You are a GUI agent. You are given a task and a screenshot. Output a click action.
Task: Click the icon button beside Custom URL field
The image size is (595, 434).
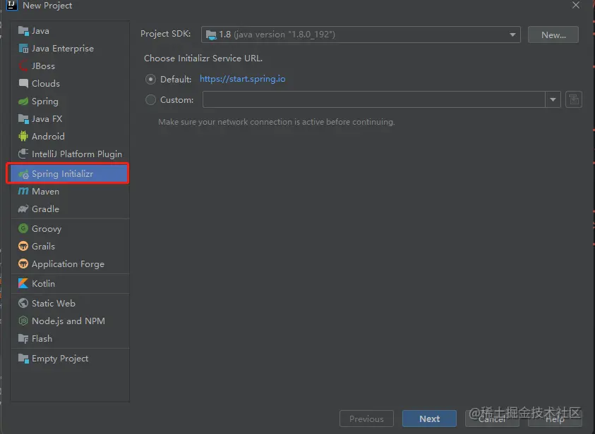573,99
